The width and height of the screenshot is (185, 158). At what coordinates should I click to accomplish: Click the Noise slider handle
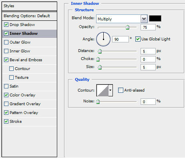click(98, 102)
